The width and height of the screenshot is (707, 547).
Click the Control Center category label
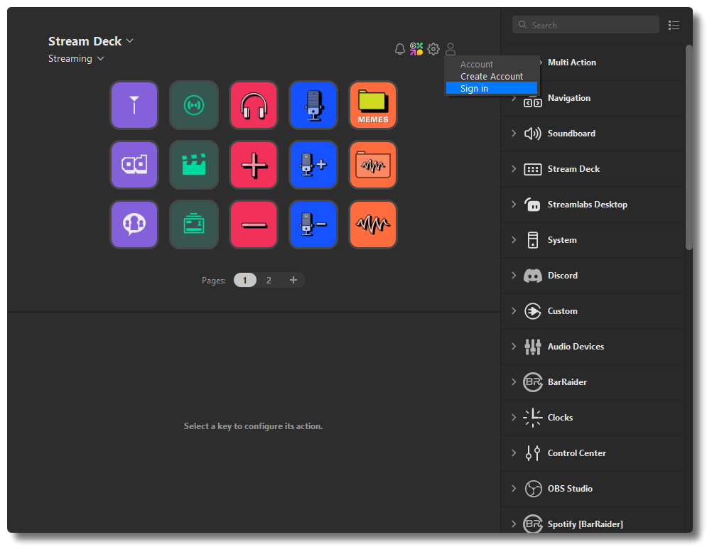coord(577,453)
